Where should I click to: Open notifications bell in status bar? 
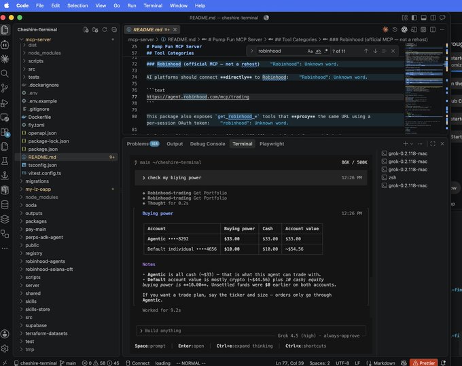(443, 363)
